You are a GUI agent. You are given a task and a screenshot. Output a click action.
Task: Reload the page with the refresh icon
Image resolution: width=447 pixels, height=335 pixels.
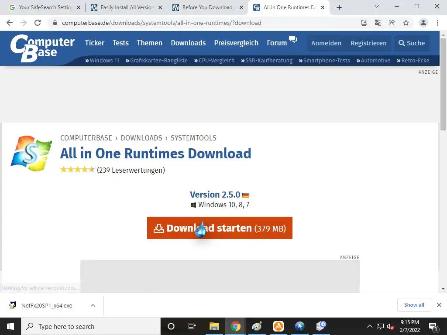[38, 23]
